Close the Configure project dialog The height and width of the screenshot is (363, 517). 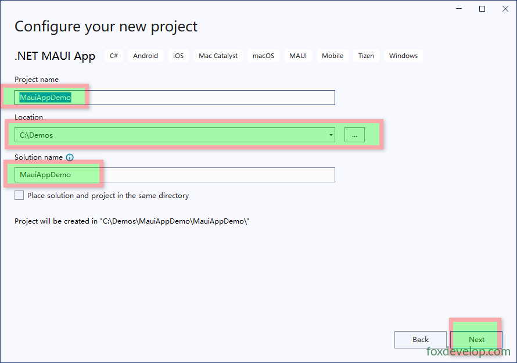tap(505, 9)
